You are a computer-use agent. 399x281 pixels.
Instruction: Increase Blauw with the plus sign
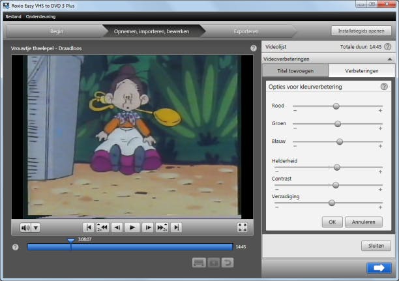tap(380, 146)
